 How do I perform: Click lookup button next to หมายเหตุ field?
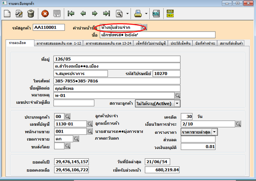(177, 95)
